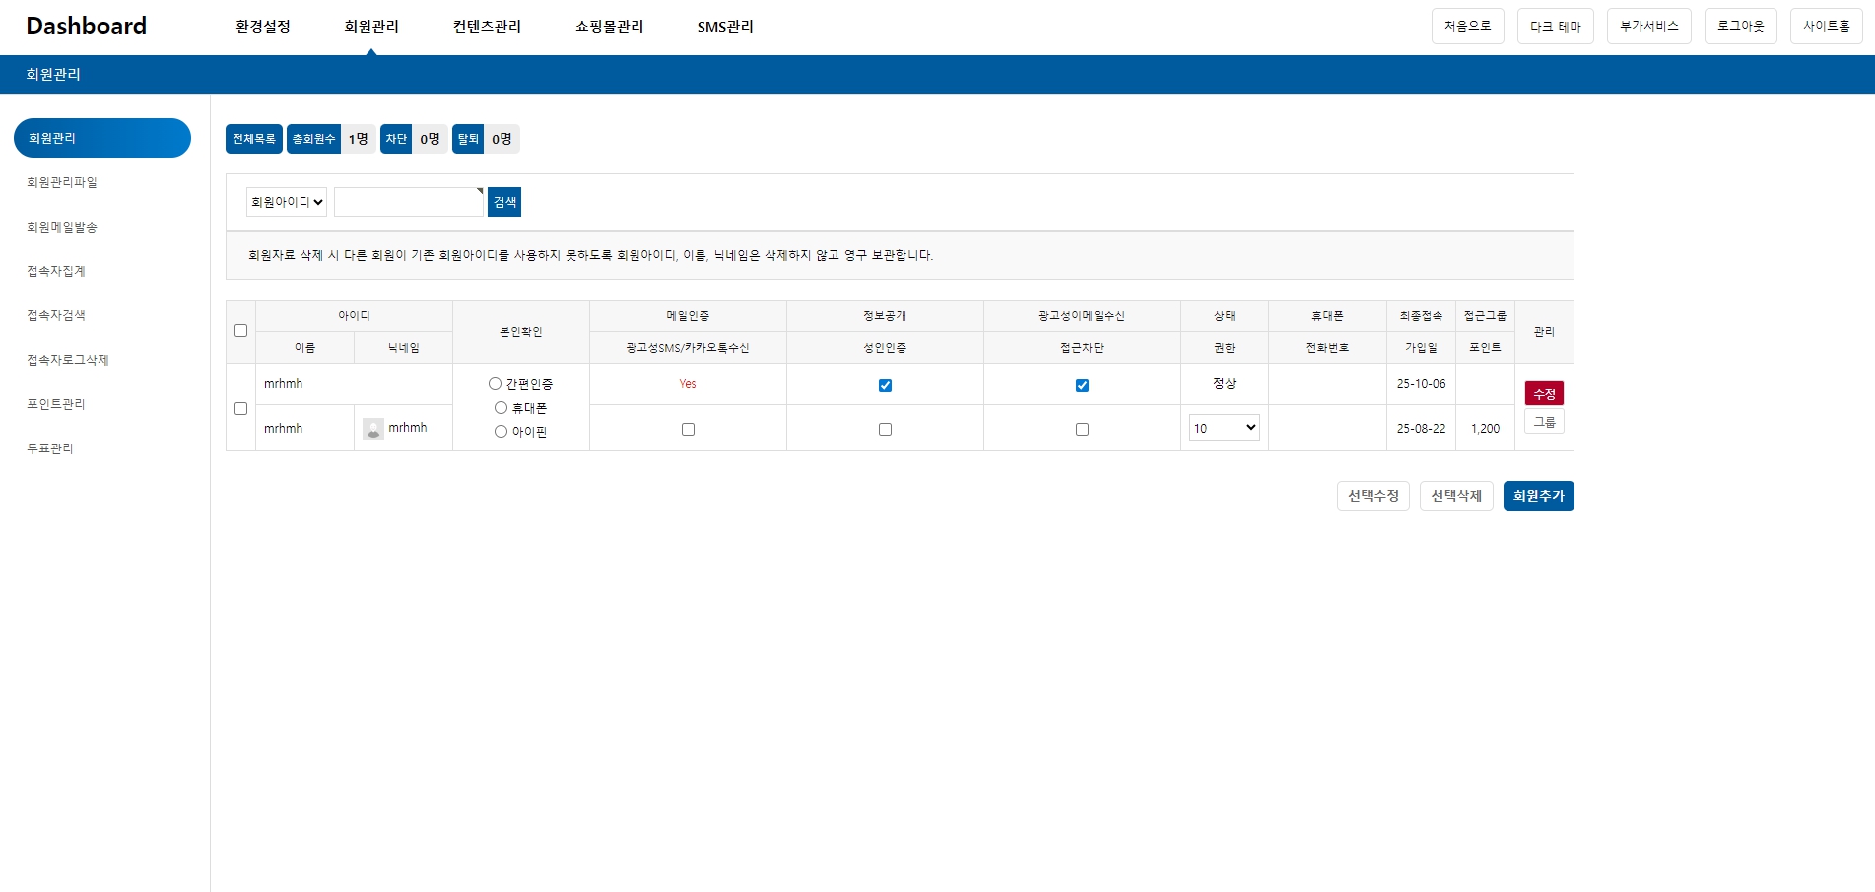Toggle the select-all checkbox in table header

click(x=240, y=331)
